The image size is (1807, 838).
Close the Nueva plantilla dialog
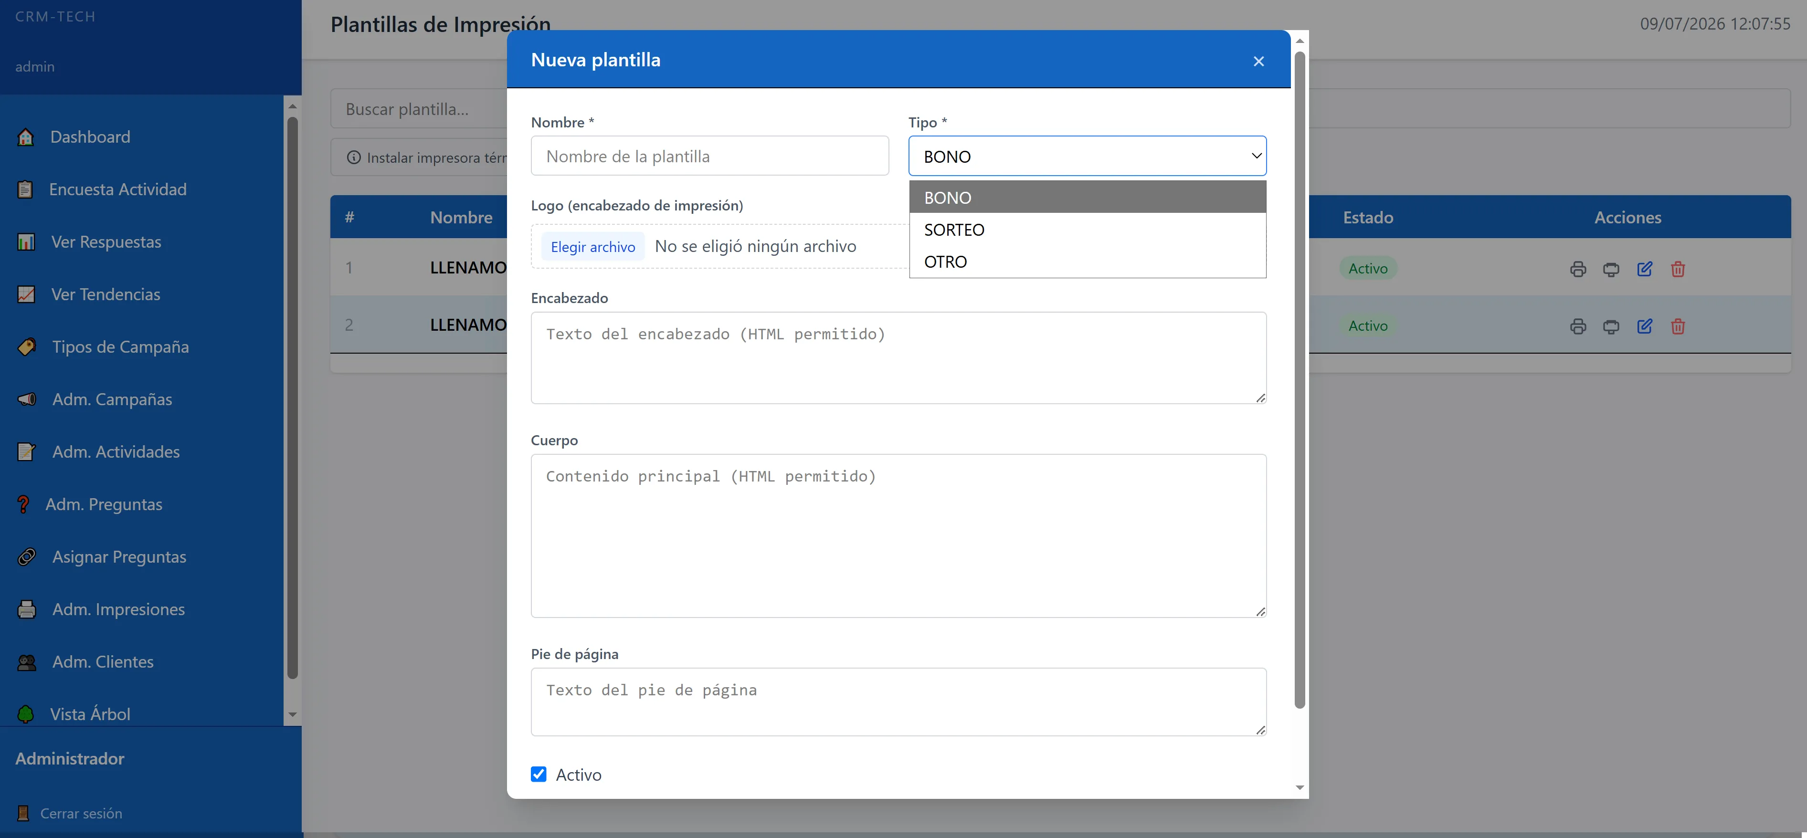point(1258,61)
